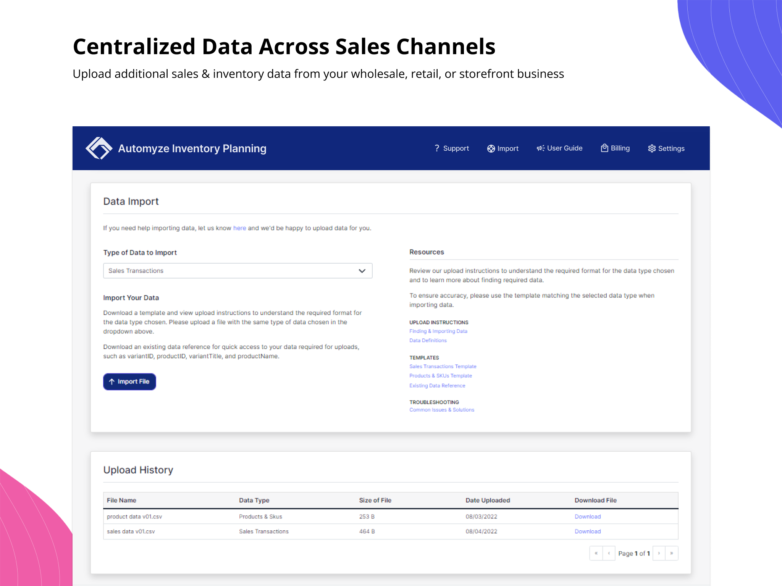This screenshot has width=782, height=586.
Task: Select the 'sales data v01.csv' cell
Action: [x=131, y=531]
